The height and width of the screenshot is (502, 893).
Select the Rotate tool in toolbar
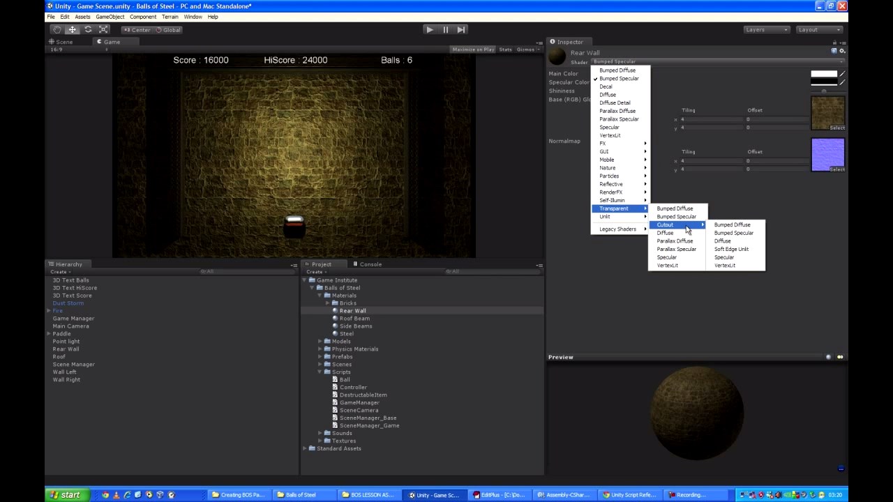[x=88, y=30]
